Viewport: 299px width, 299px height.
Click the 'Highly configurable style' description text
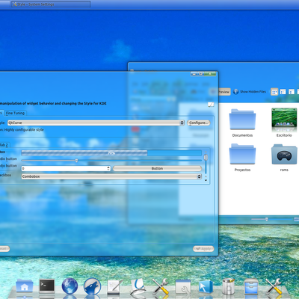point(24,129)
